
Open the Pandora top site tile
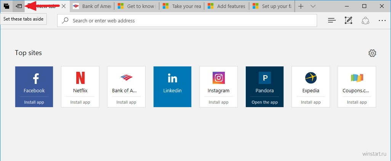click(264, 87)
